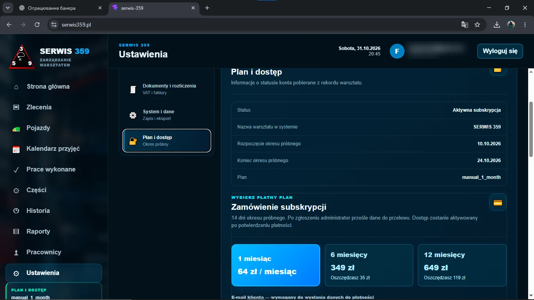The image size is (534, 300).
Task: Open Prace wykonane in the sidebar
Action: point(54,170)
